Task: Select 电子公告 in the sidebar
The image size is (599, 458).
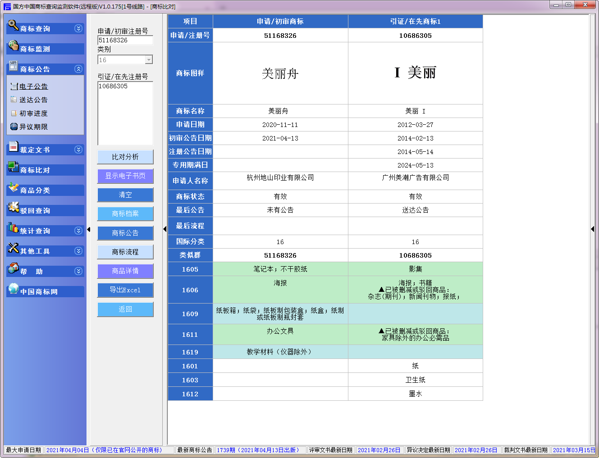Action: click(x=33, y=86)
